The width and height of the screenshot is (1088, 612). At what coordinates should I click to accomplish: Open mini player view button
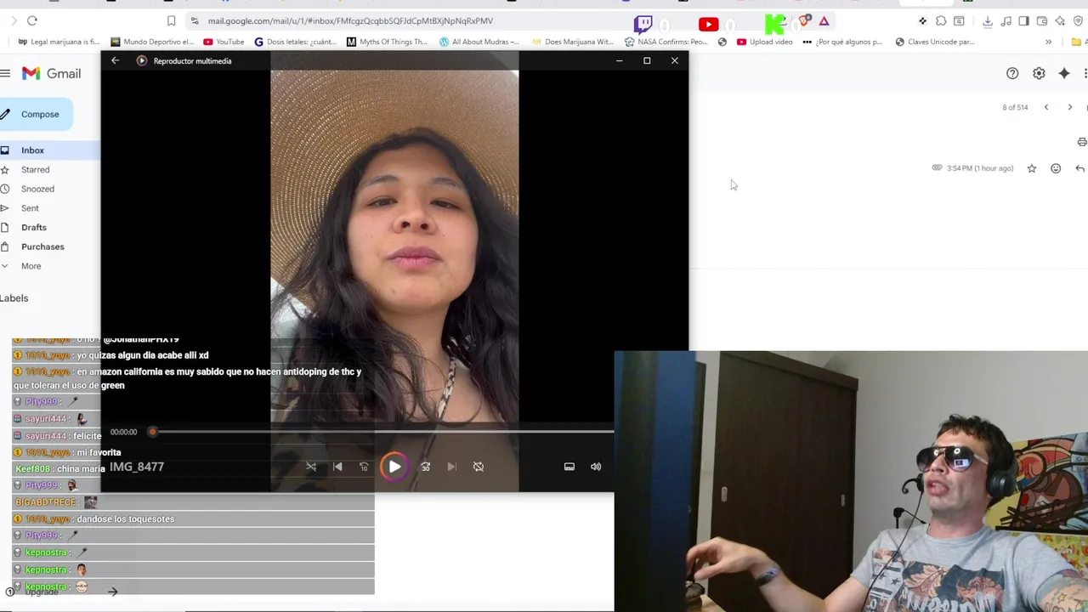click(569, 467)
